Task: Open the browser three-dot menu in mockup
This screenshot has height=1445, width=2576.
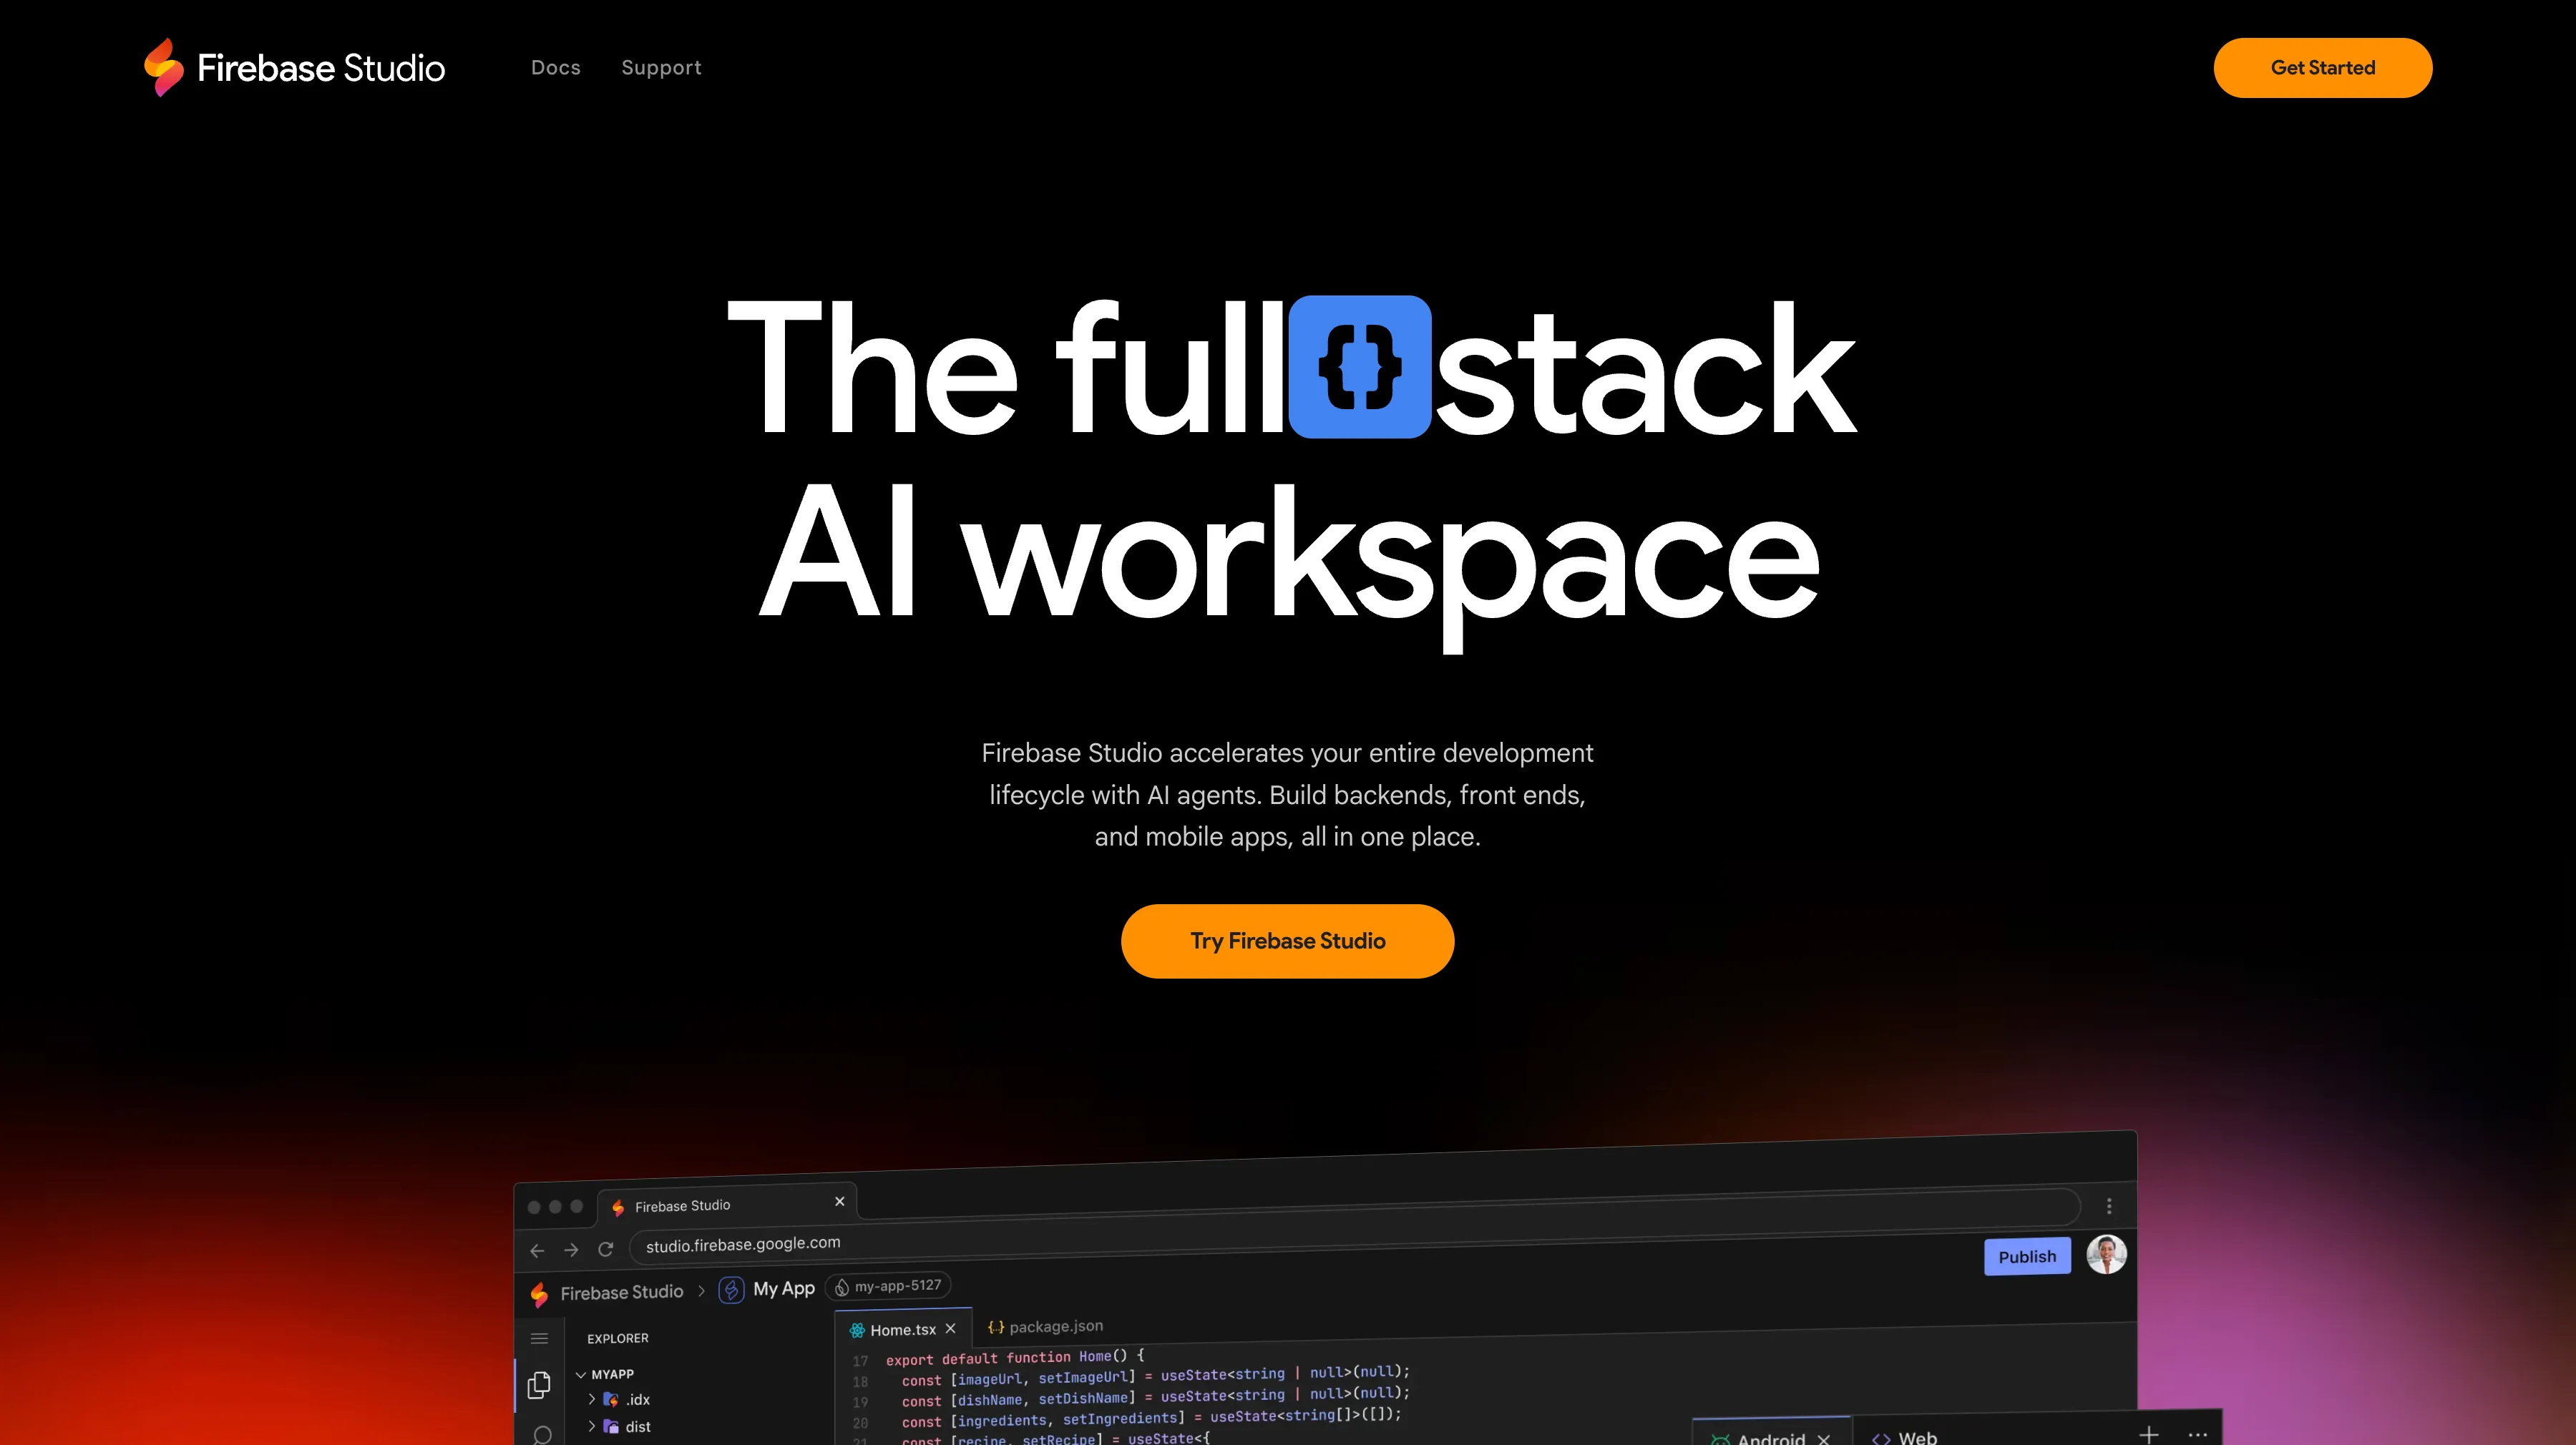Action: (2108, 1205)
